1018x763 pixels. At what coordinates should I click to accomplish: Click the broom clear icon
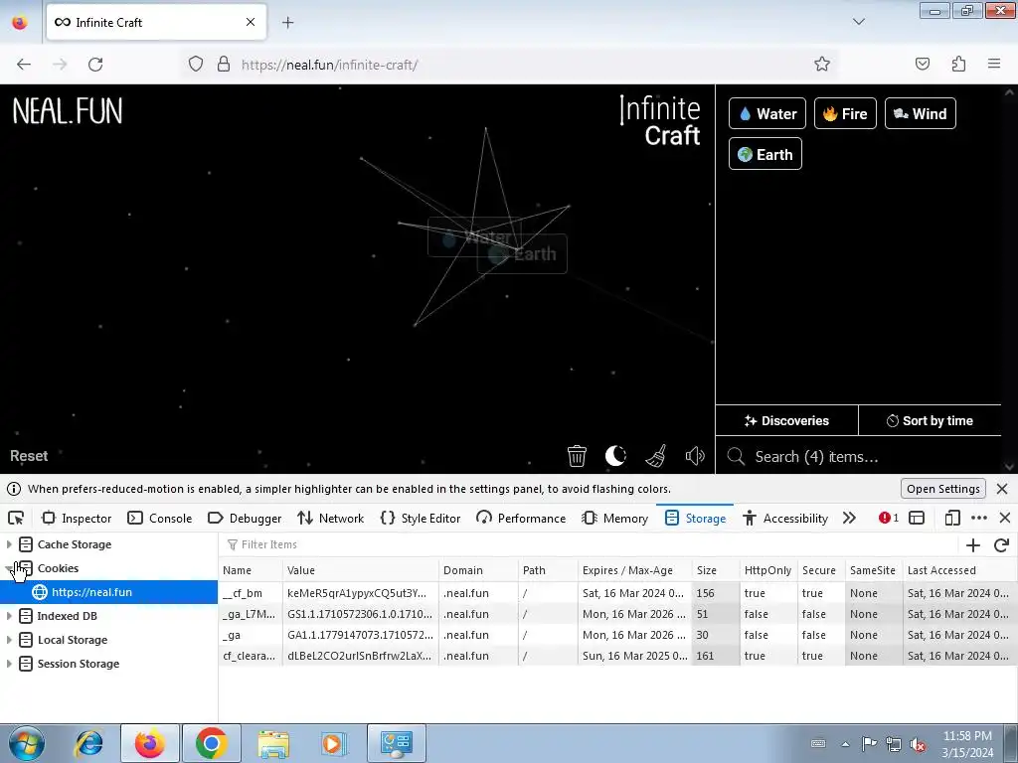tap(656, 455)
